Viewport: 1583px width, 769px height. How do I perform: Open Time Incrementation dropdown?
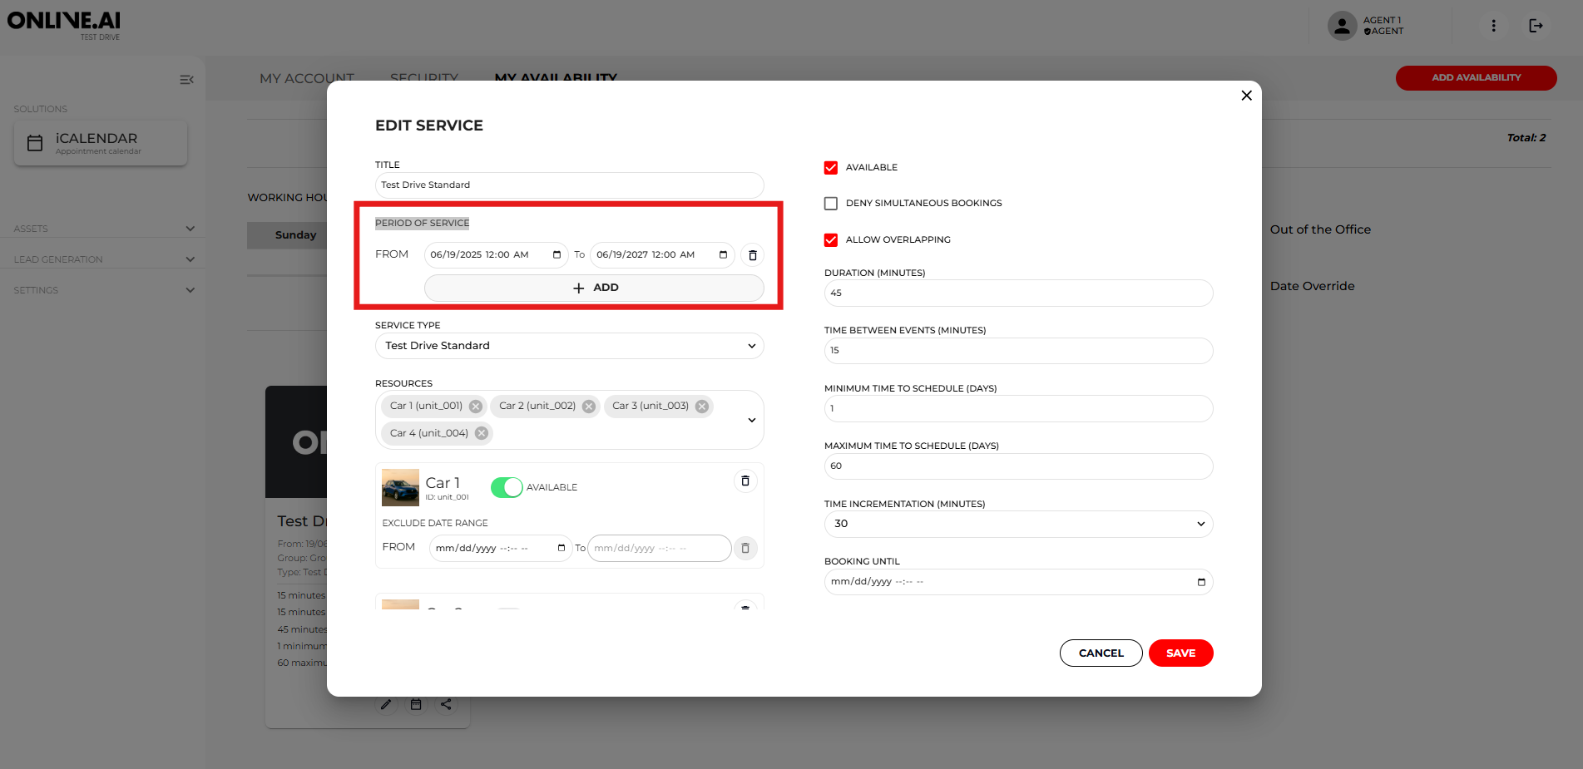[x=1017, y=524]
